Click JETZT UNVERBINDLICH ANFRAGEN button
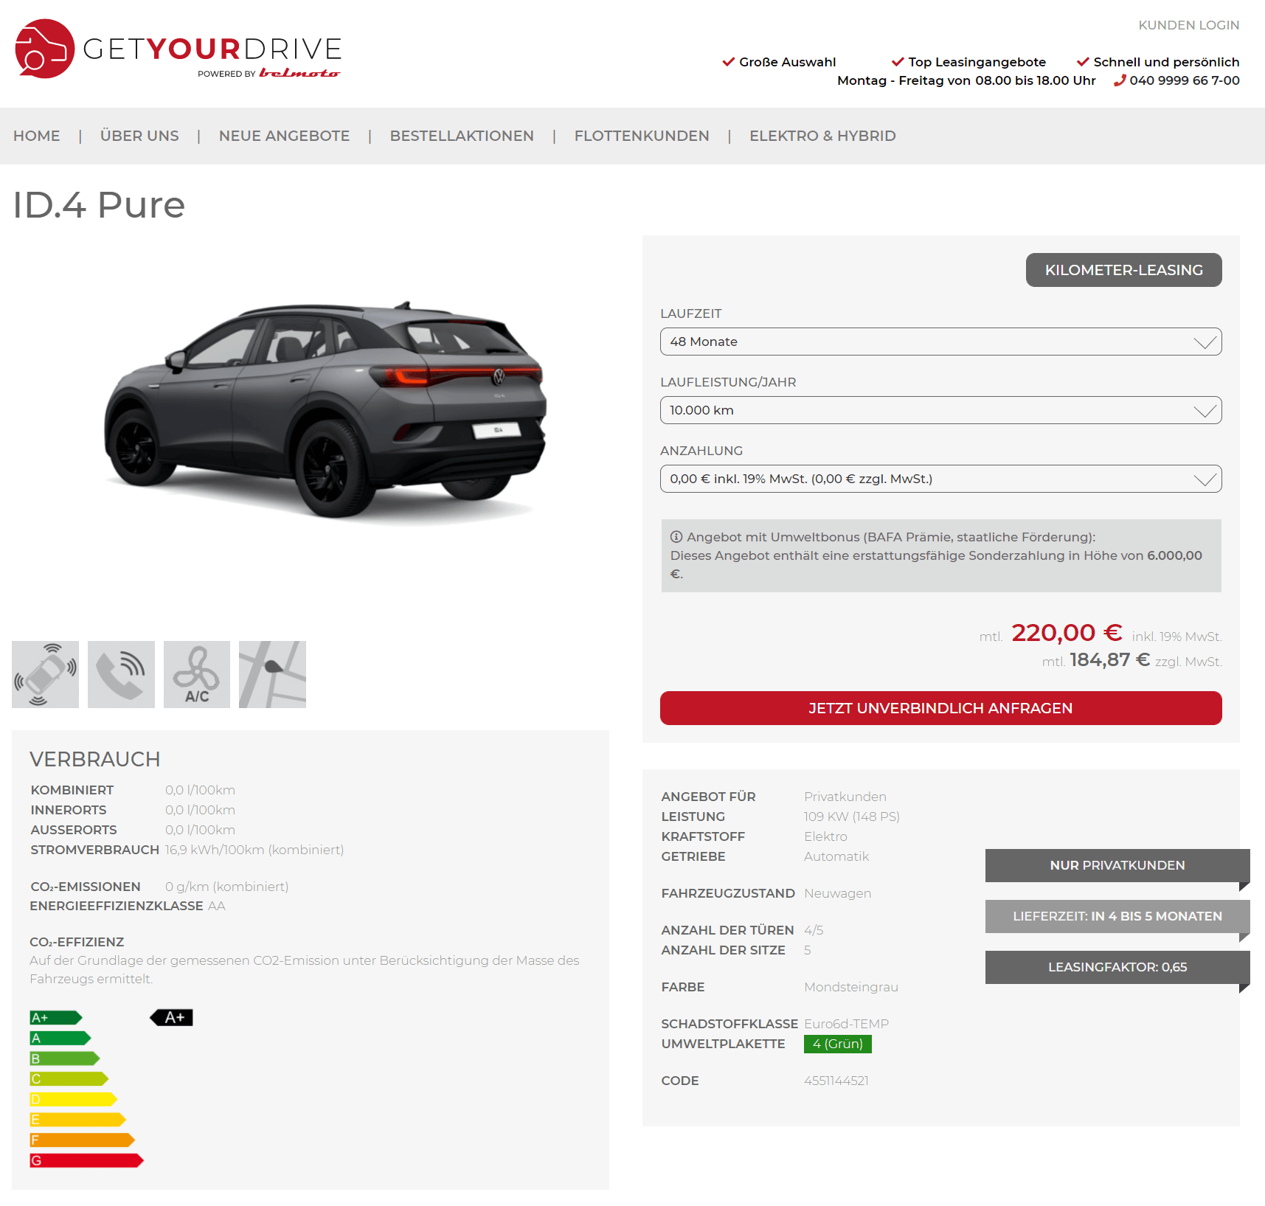This screenshot has width=1265, height=1206. click(940, 708)
